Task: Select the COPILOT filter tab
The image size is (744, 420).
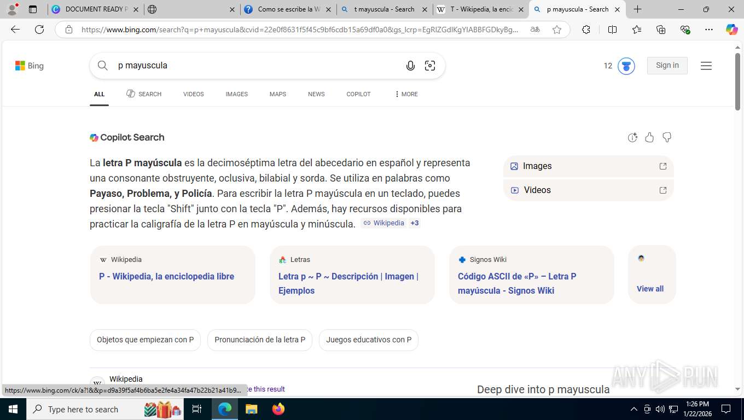Action: tap(358, 94)
